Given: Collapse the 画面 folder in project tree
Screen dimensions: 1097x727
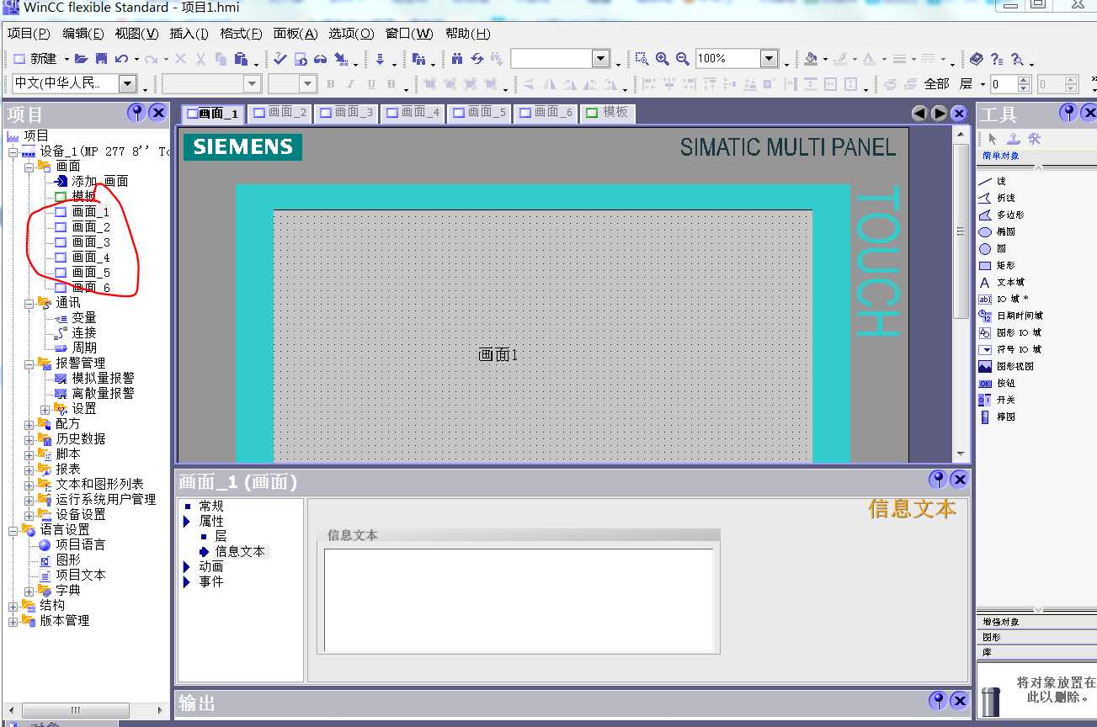Looking at the screenshot, I should coord(29,167).
